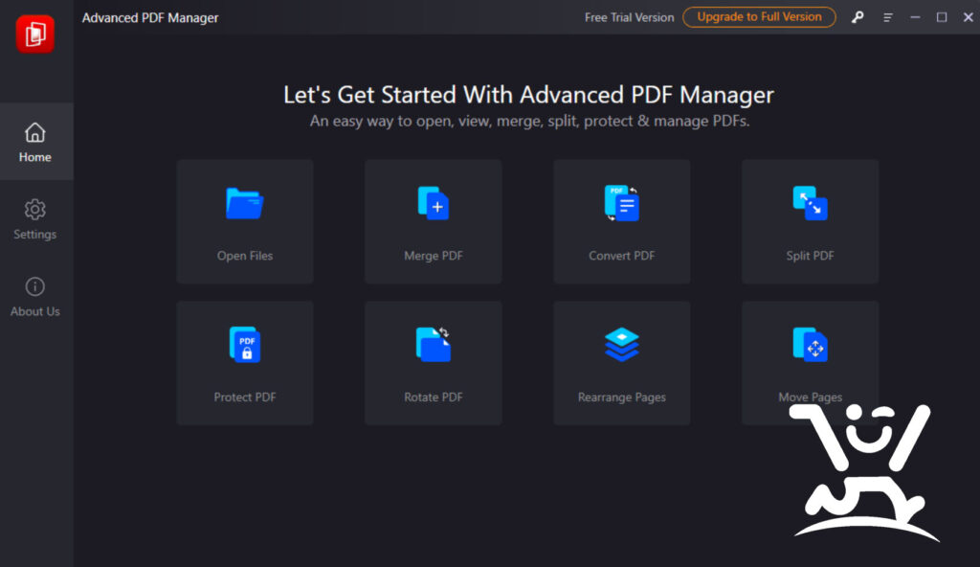The width and height of the screenshot is (980, 567).
Task: Go to Home in sidebar
Action: coord(35,142)
